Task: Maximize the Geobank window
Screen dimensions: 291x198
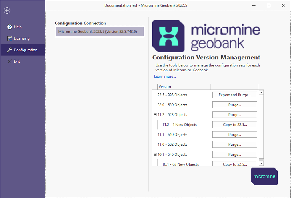Action: pyautogui.click(x=268, y=5)
